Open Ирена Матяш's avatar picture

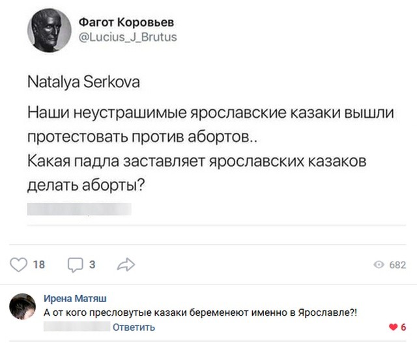22,306
